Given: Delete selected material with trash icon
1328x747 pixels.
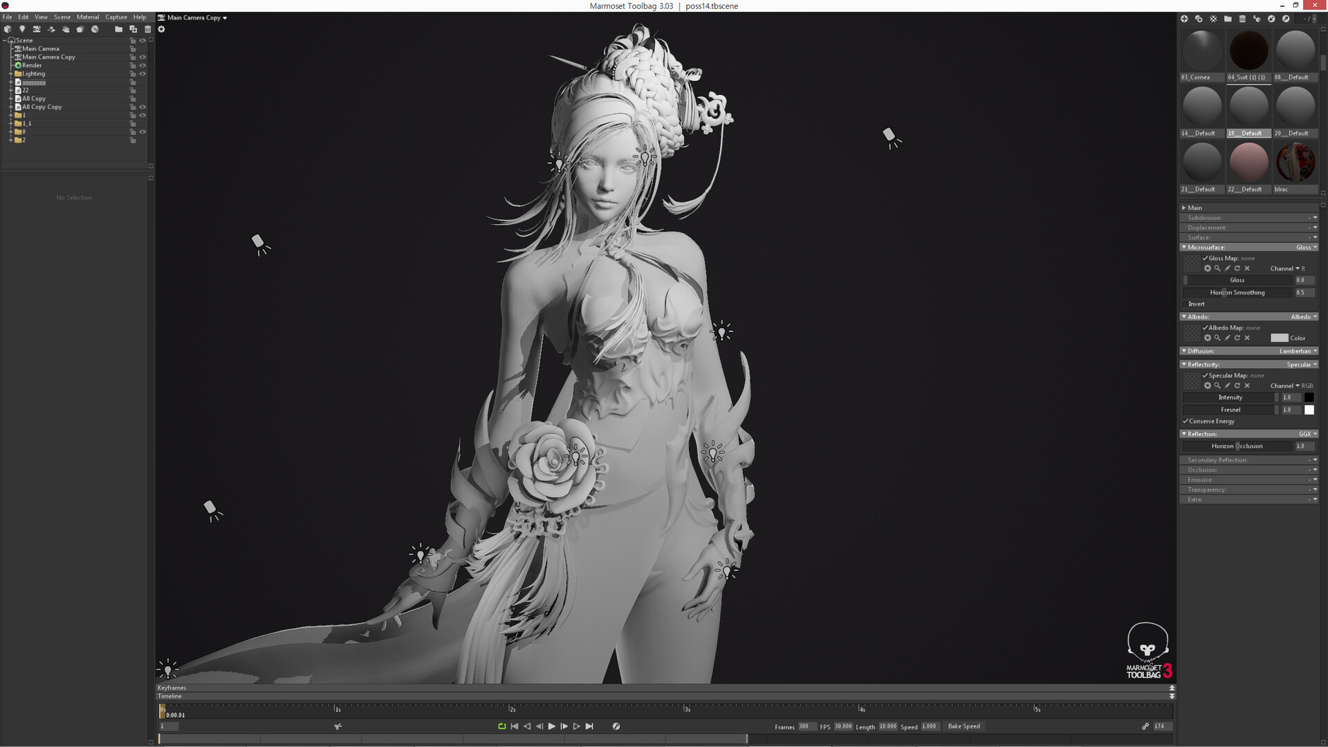Looking at the screenshot, I should tap(1242, 19).
